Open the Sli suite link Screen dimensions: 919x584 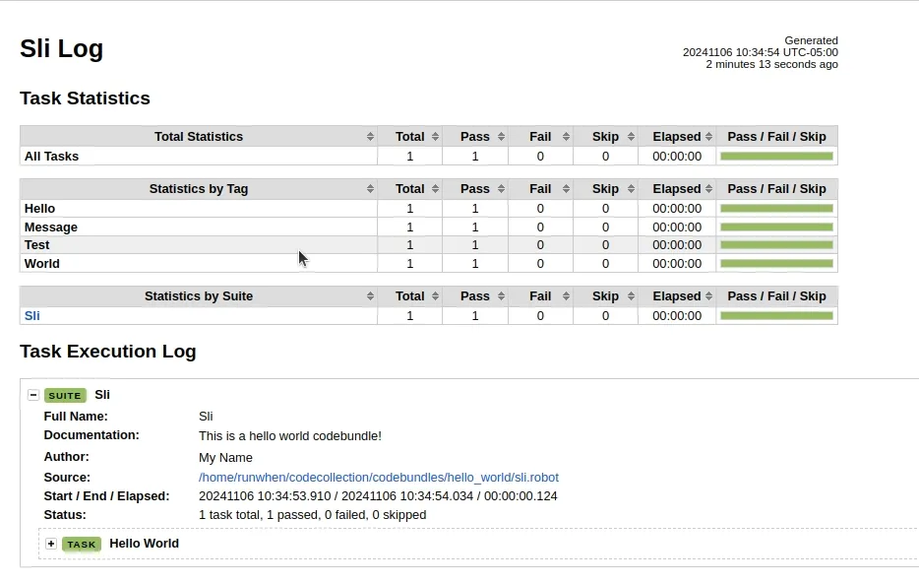click(31, 315)
